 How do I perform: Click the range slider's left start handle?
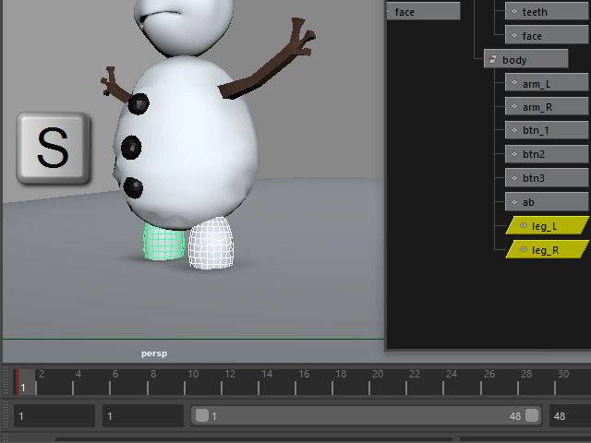tap(202, 416)
